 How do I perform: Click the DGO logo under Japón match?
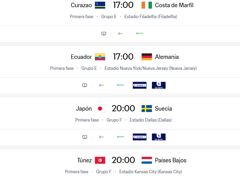coord(101,137)
